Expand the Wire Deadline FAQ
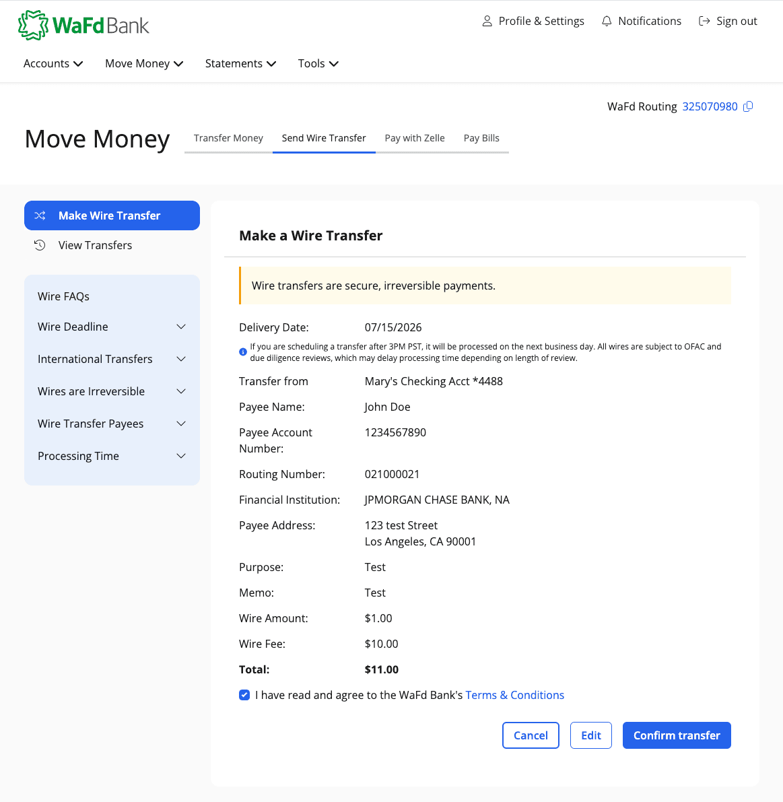Image resolution: width=783 pixels, height=802 pixels. click(112, 327)
